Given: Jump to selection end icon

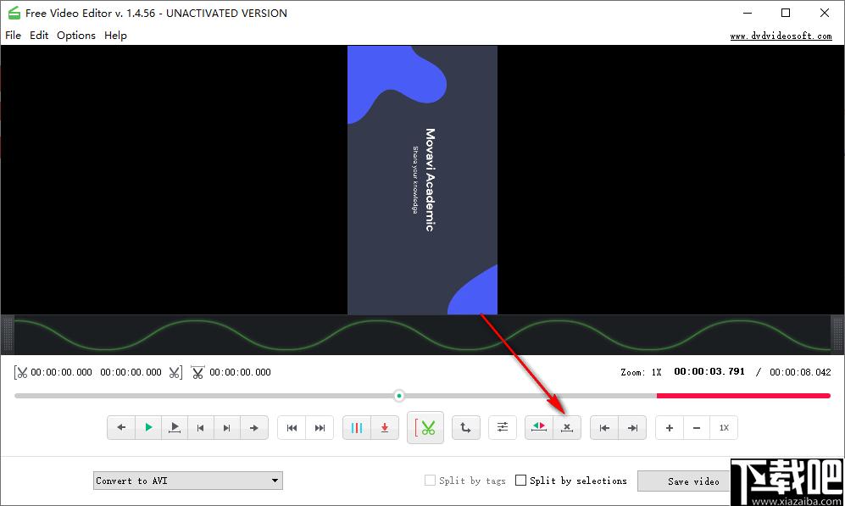Looking at the screenshot, I should pyautogui.click(x=632, y=428).
